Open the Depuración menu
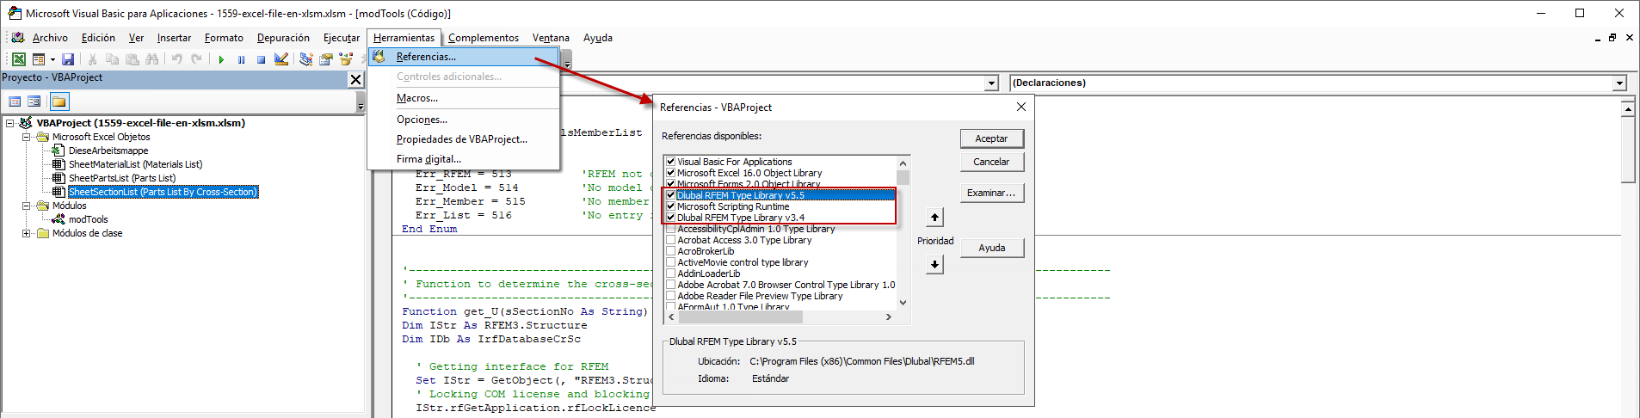Image resolution: width=1640 pixels, height=418 pixels. point(283,38)
